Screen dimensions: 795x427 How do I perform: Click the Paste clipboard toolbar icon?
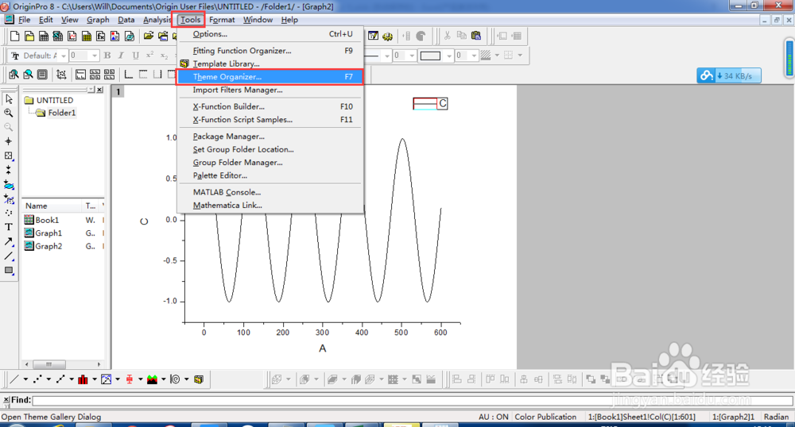(x=475, y=36)
